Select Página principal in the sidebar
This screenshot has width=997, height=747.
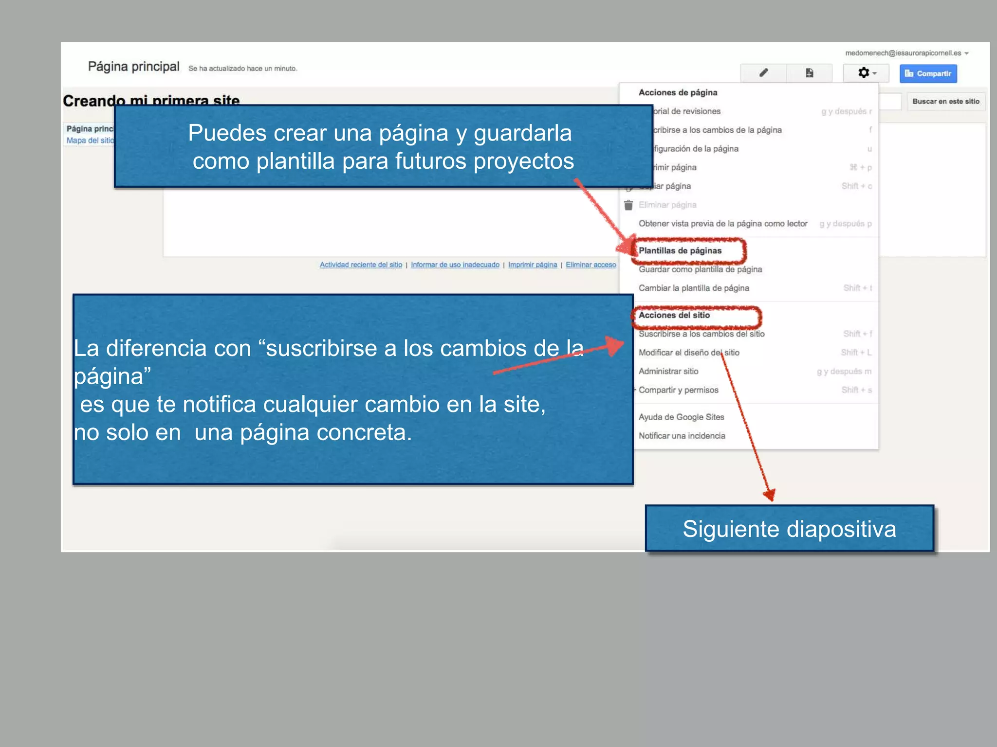click(90, 129)
